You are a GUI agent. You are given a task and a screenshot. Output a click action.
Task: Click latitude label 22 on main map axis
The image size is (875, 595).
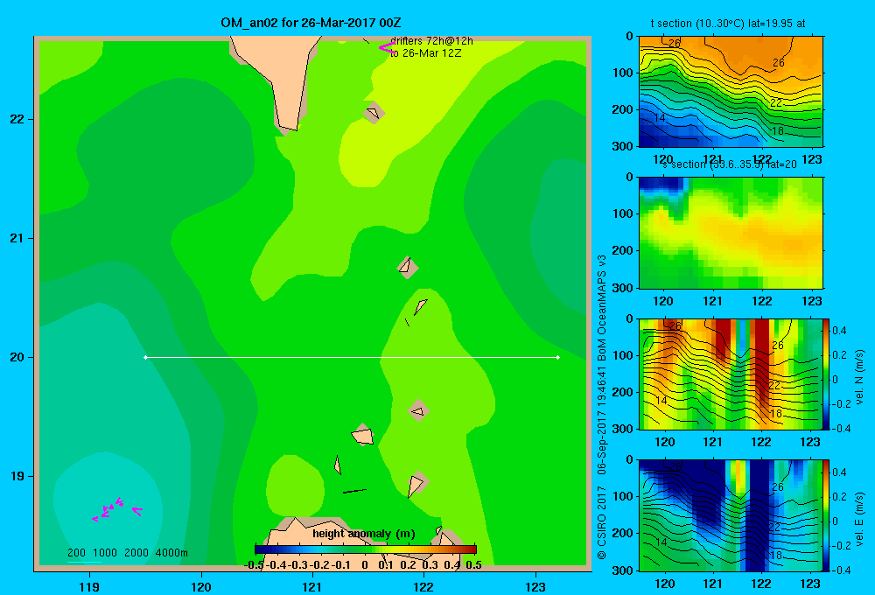pyautogui.click(x=17, y=120)
